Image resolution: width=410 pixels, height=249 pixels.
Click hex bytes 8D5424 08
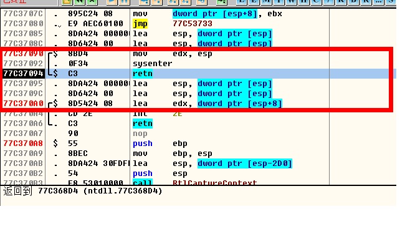pos(90,104)
